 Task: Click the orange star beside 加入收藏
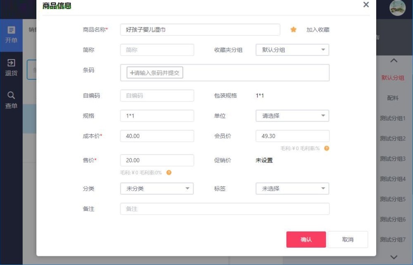pyautogui.click(x=294, y=29)
